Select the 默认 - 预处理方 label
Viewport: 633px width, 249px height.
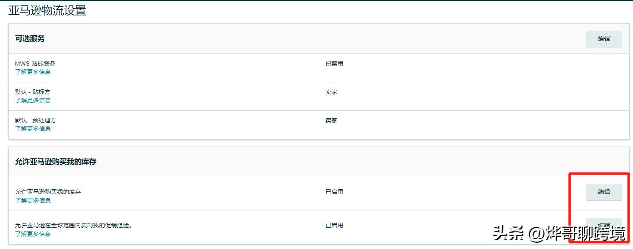[36, 120]
